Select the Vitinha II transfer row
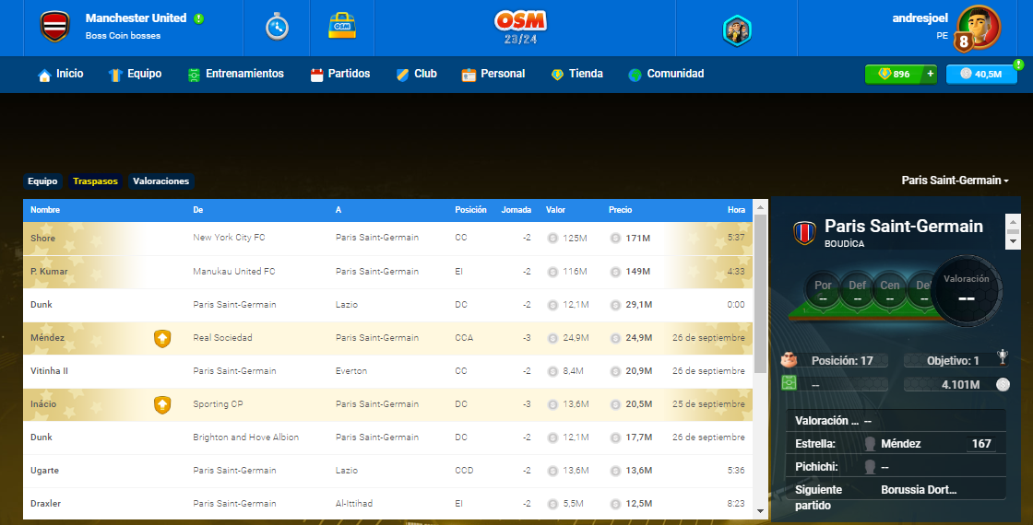The width and height of the screenshot is (1033, 525). (388, 371)
